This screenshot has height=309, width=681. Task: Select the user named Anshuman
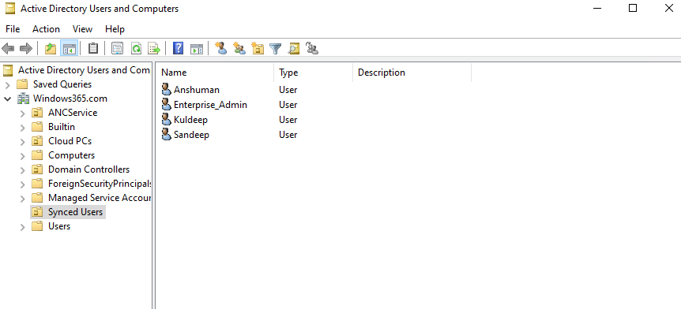coord(196,90)
